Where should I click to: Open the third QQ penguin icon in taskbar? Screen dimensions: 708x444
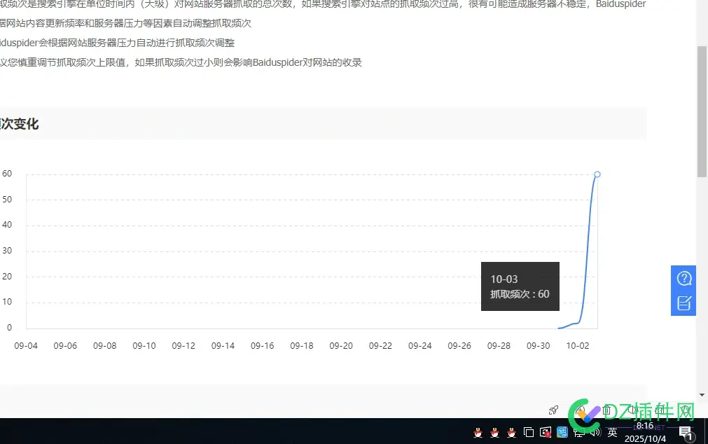(x=512, y=433)
